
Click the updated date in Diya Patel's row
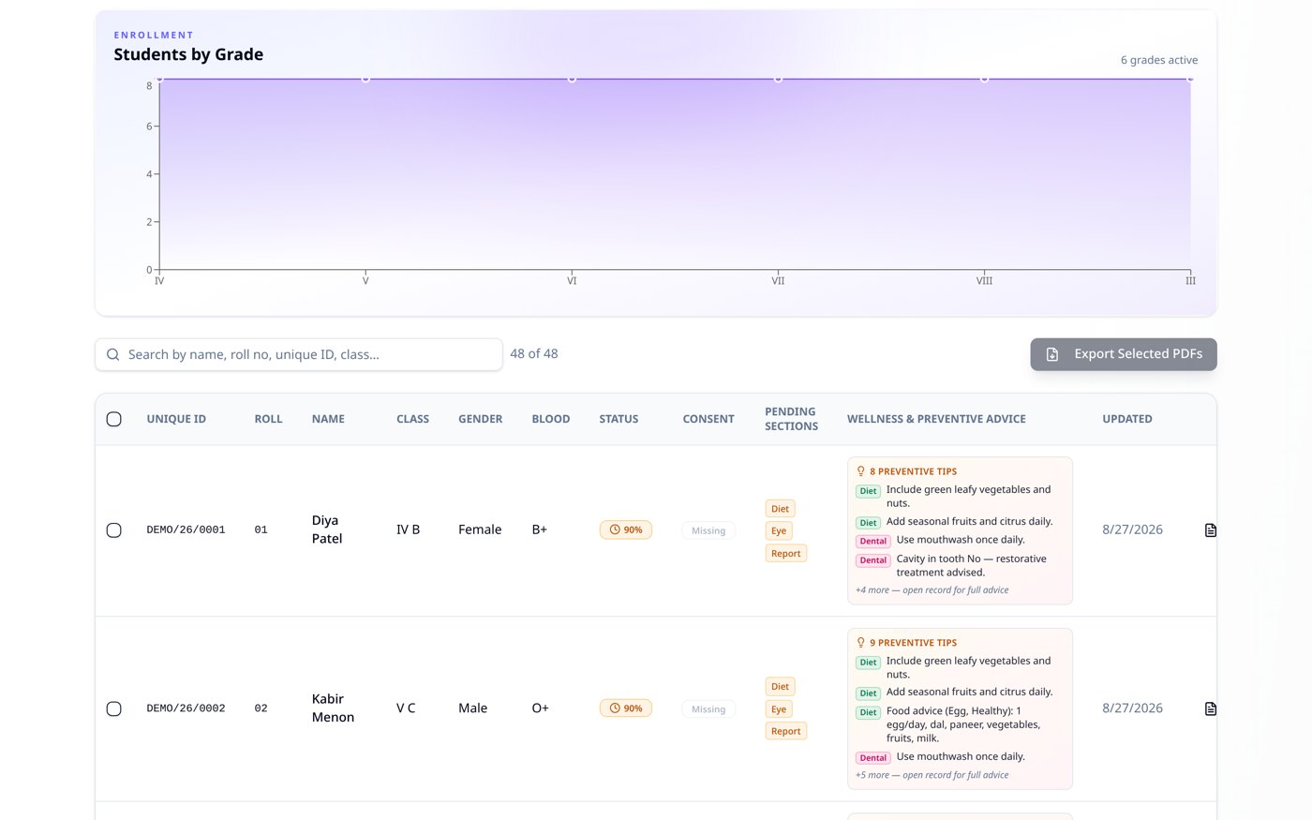(1132, 529)
